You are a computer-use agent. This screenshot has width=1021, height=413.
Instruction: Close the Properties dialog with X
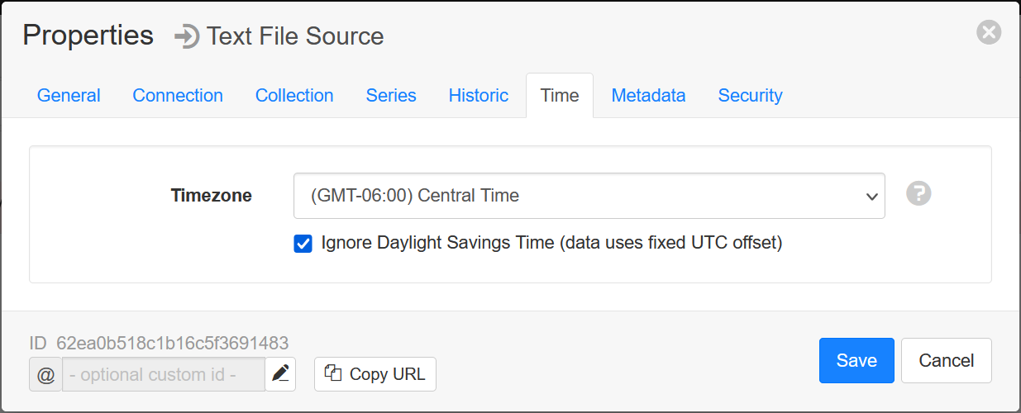[x=989, y=32]
